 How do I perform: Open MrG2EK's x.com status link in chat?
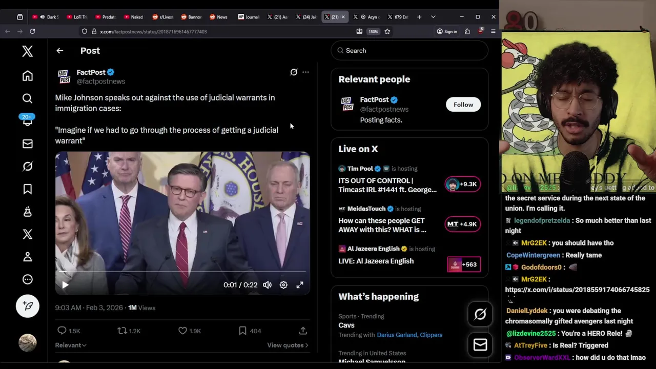[x=577, y=290]
